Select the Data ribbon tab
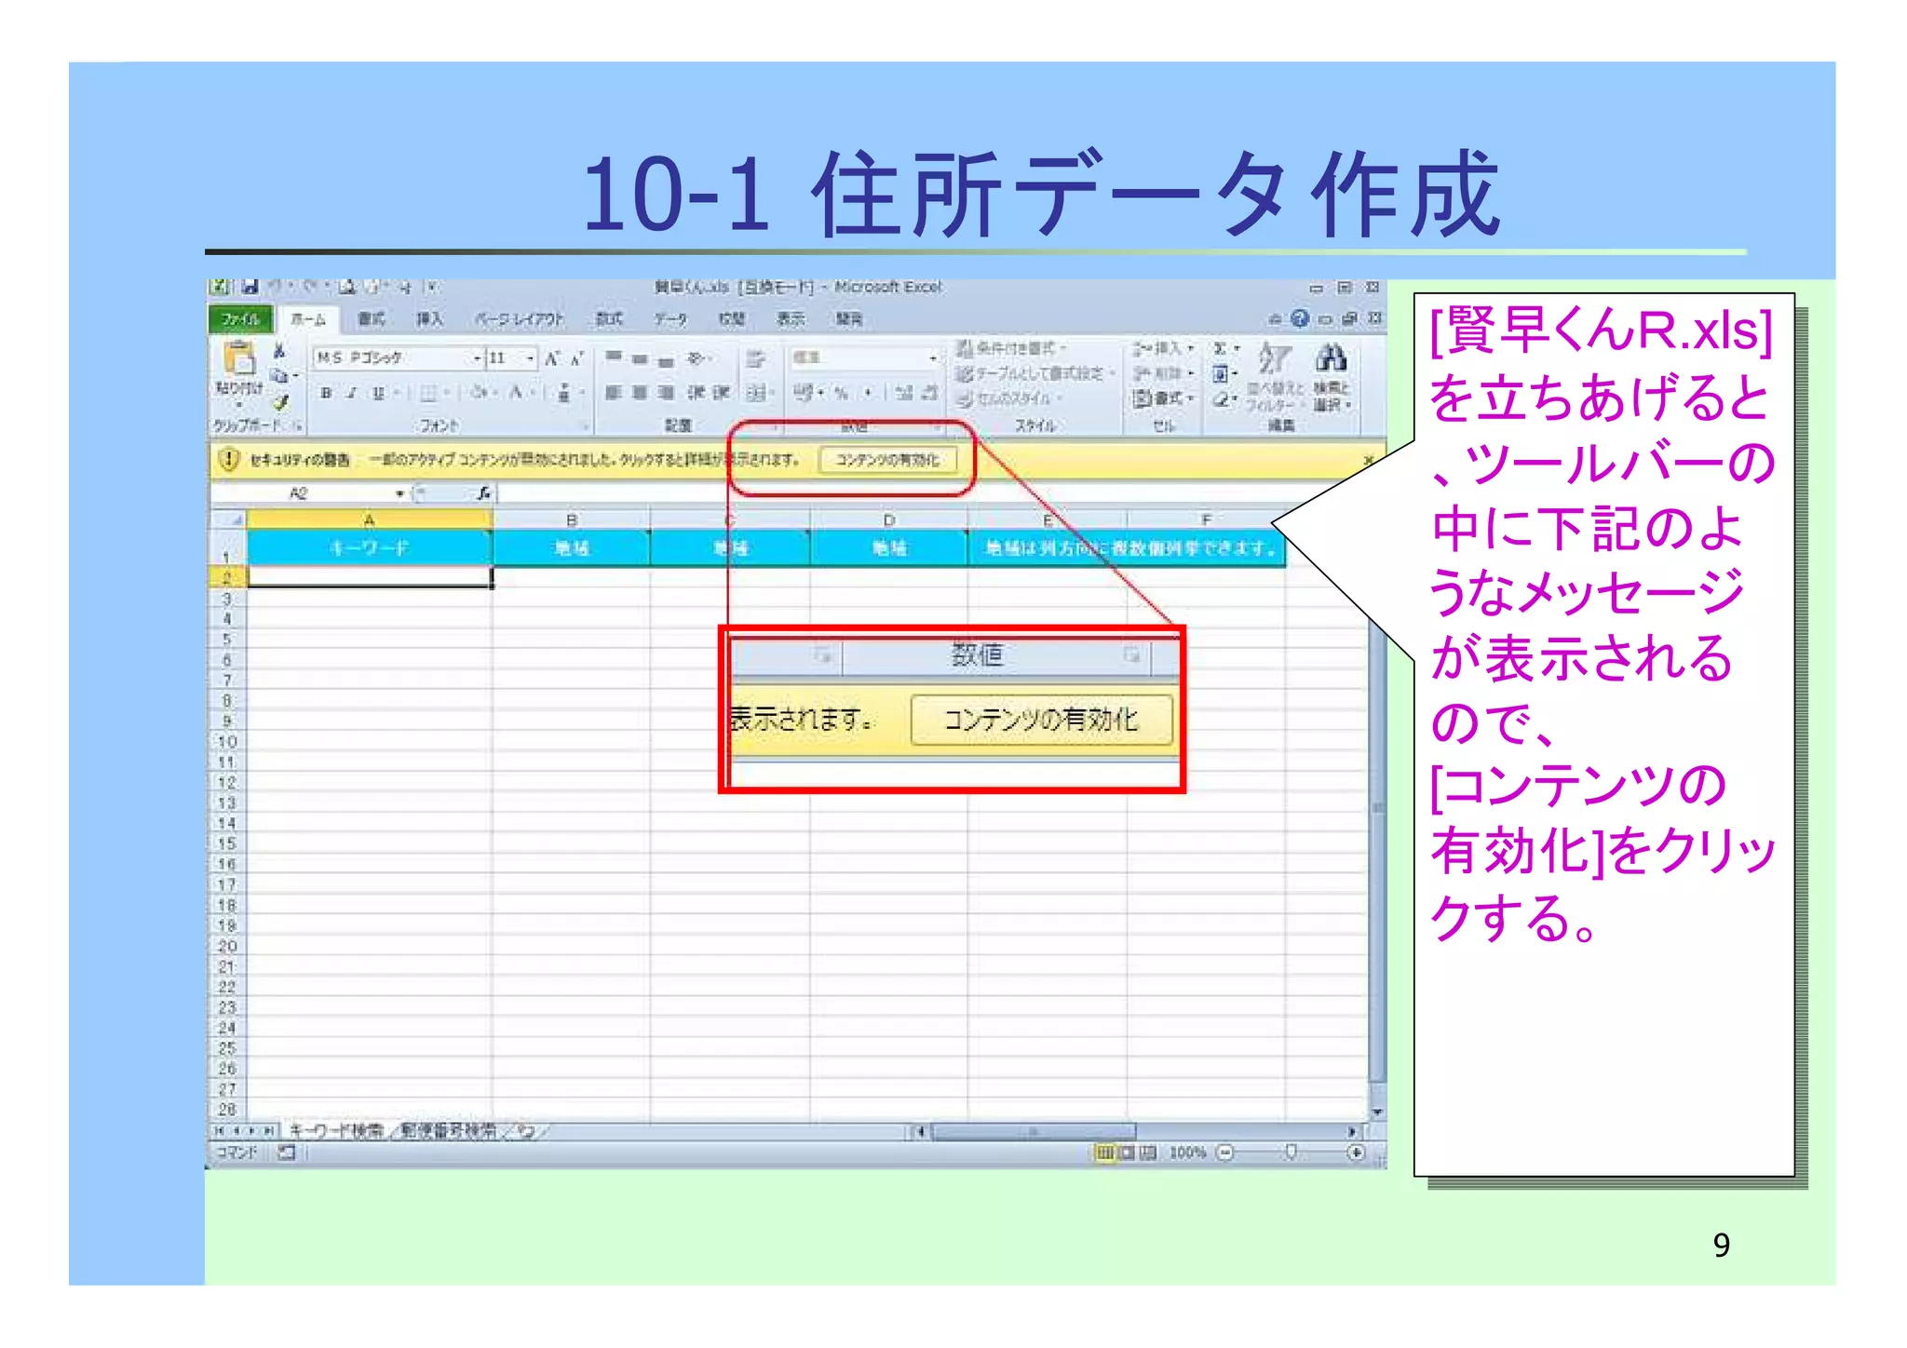The width and height of the screenshot is (1907, 1348). click(x=669, y=319)
